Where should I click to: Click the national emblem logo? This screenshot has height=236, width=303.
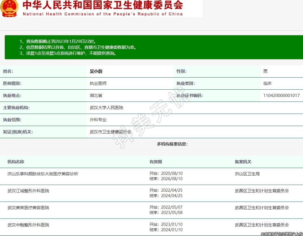(9, 8)
